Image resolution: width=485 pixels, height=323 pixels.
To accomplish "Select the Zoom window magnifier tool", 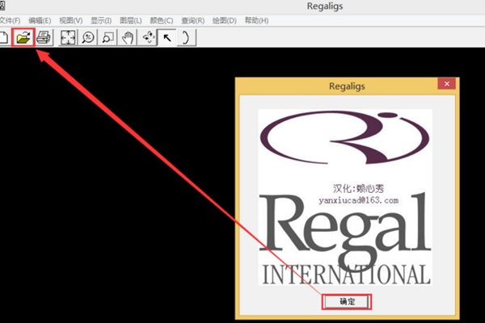I will pos(108,37).
